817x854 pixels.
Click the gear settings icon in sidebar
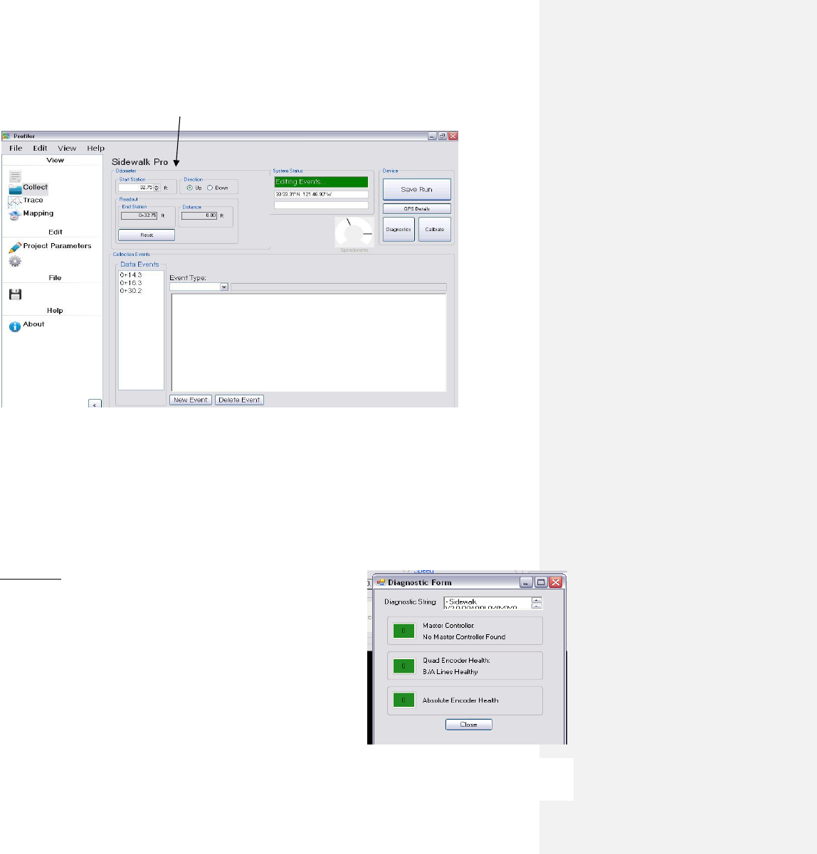(x=15, y=261)
